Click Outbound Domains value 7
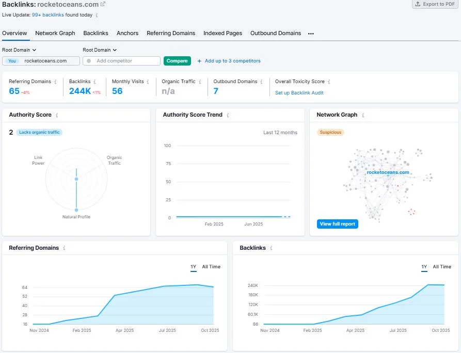Viewport: 461px width, 353px height. tap(216, 91)
